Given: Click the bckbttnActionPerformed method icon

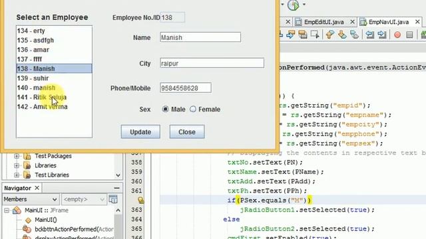Looking at the screenshot, I should (x=27, y=229).
